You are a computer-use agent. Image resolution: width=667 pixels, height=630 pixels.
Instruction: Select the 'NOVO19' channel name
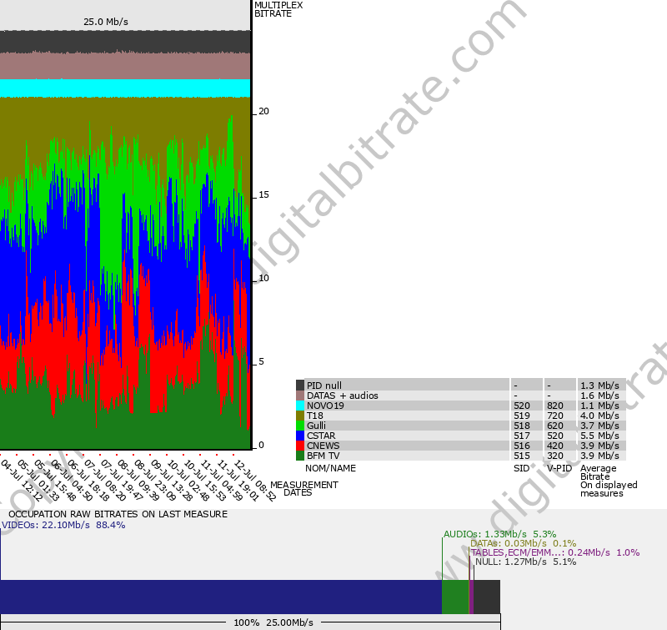point(325,406)
